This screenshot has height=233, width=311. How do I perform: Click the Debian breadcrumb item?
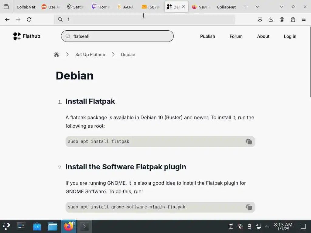(128, 55)
